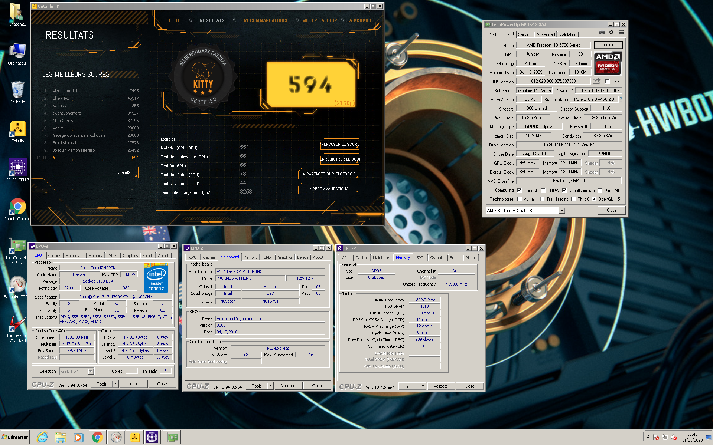The image size is (713, 445).
Task: Open TechPowerUp GPU-Z desktop shortcut
Action: pyautogui.click(x=17, y=251)
